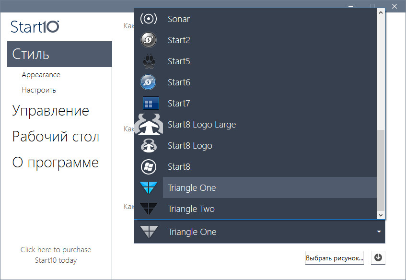Viewport: 406px width, 280px height.
Task: Pick the Start8 list item
Action: coord(255,166)
